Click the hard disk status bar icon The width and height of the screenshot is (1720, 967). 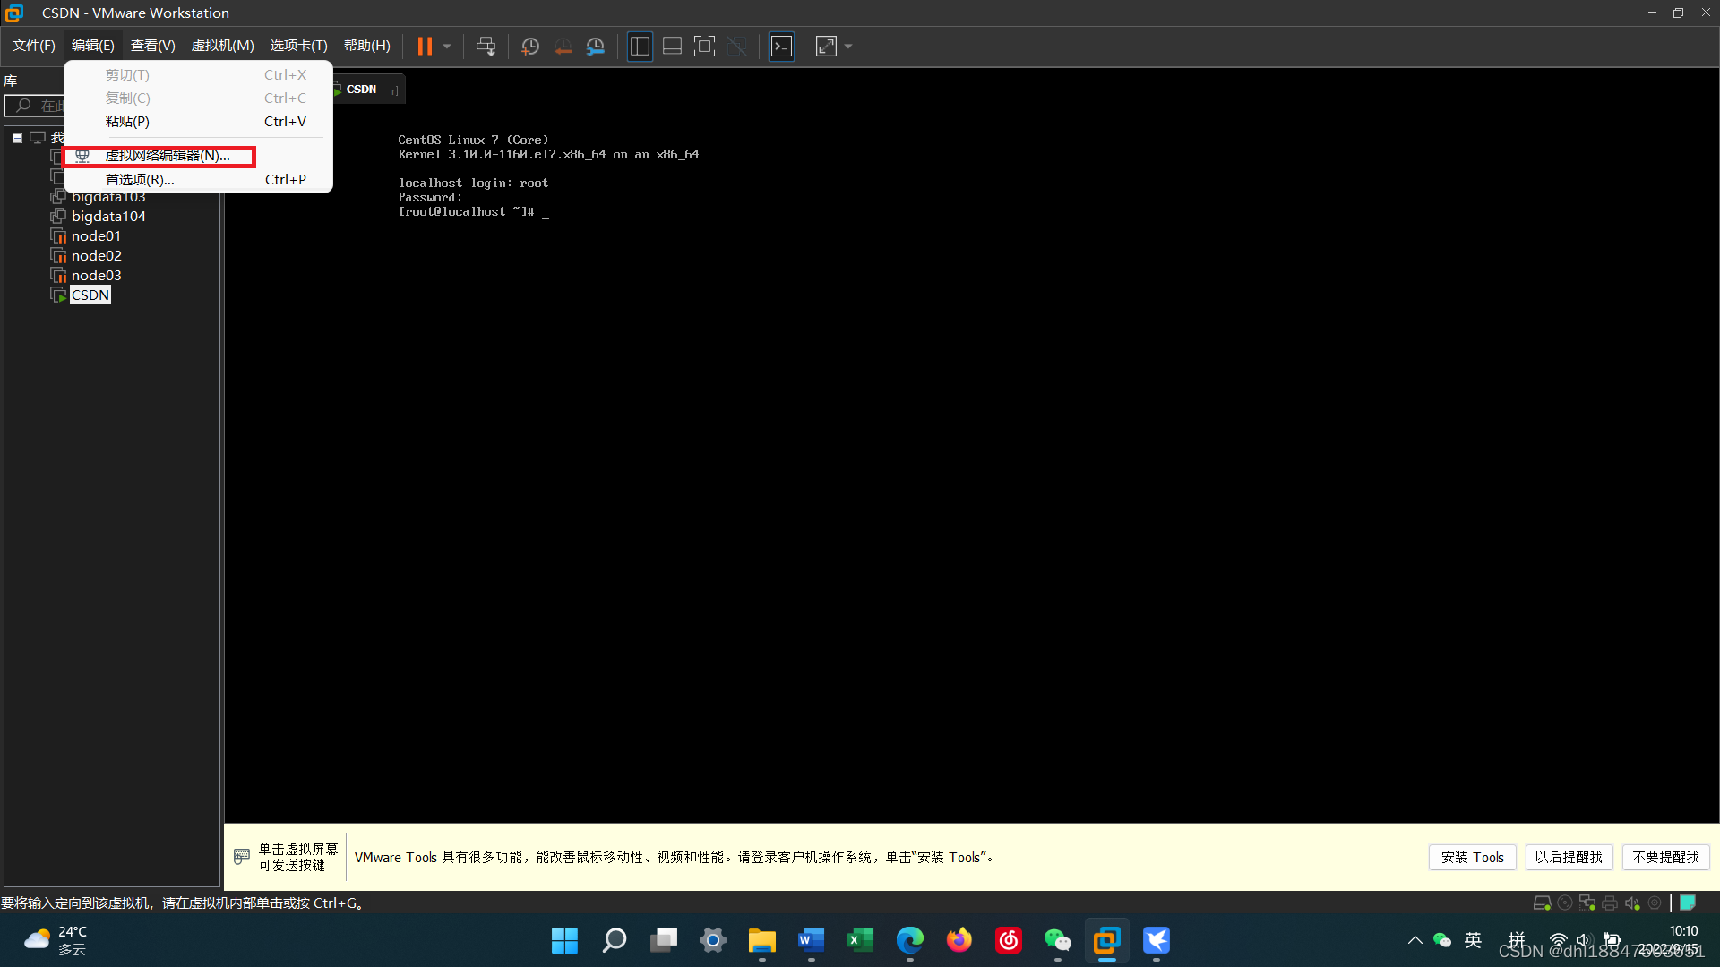pos(1542,903)
